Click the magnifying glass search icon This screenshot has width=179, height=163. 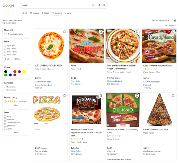click(x=104, y=5)
